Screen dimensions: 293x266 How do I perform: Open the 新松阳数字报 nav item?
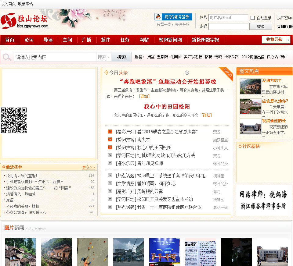tap(205, 40)
